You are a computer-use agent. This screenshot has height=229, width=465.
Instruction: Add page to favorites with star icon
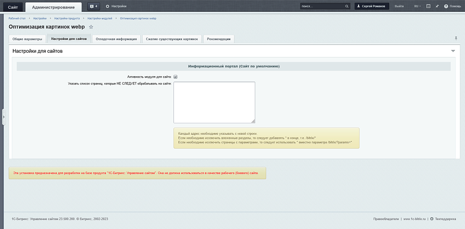[91, 27]
